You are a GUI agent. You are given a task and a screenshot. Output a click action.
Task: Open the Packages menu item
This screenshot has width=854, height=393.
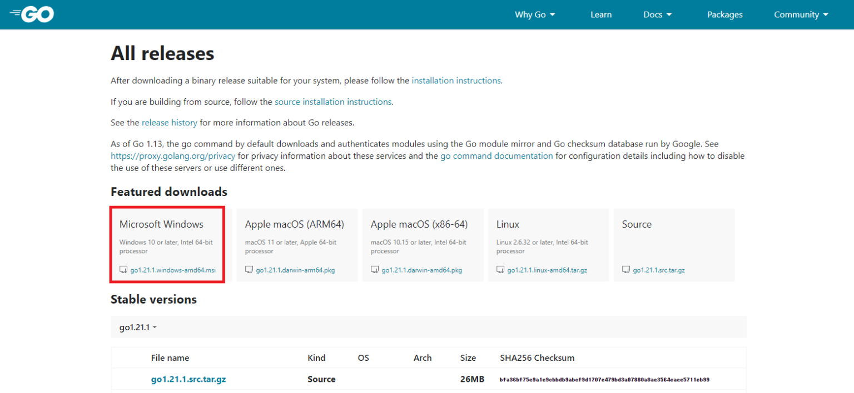point(724,15)
